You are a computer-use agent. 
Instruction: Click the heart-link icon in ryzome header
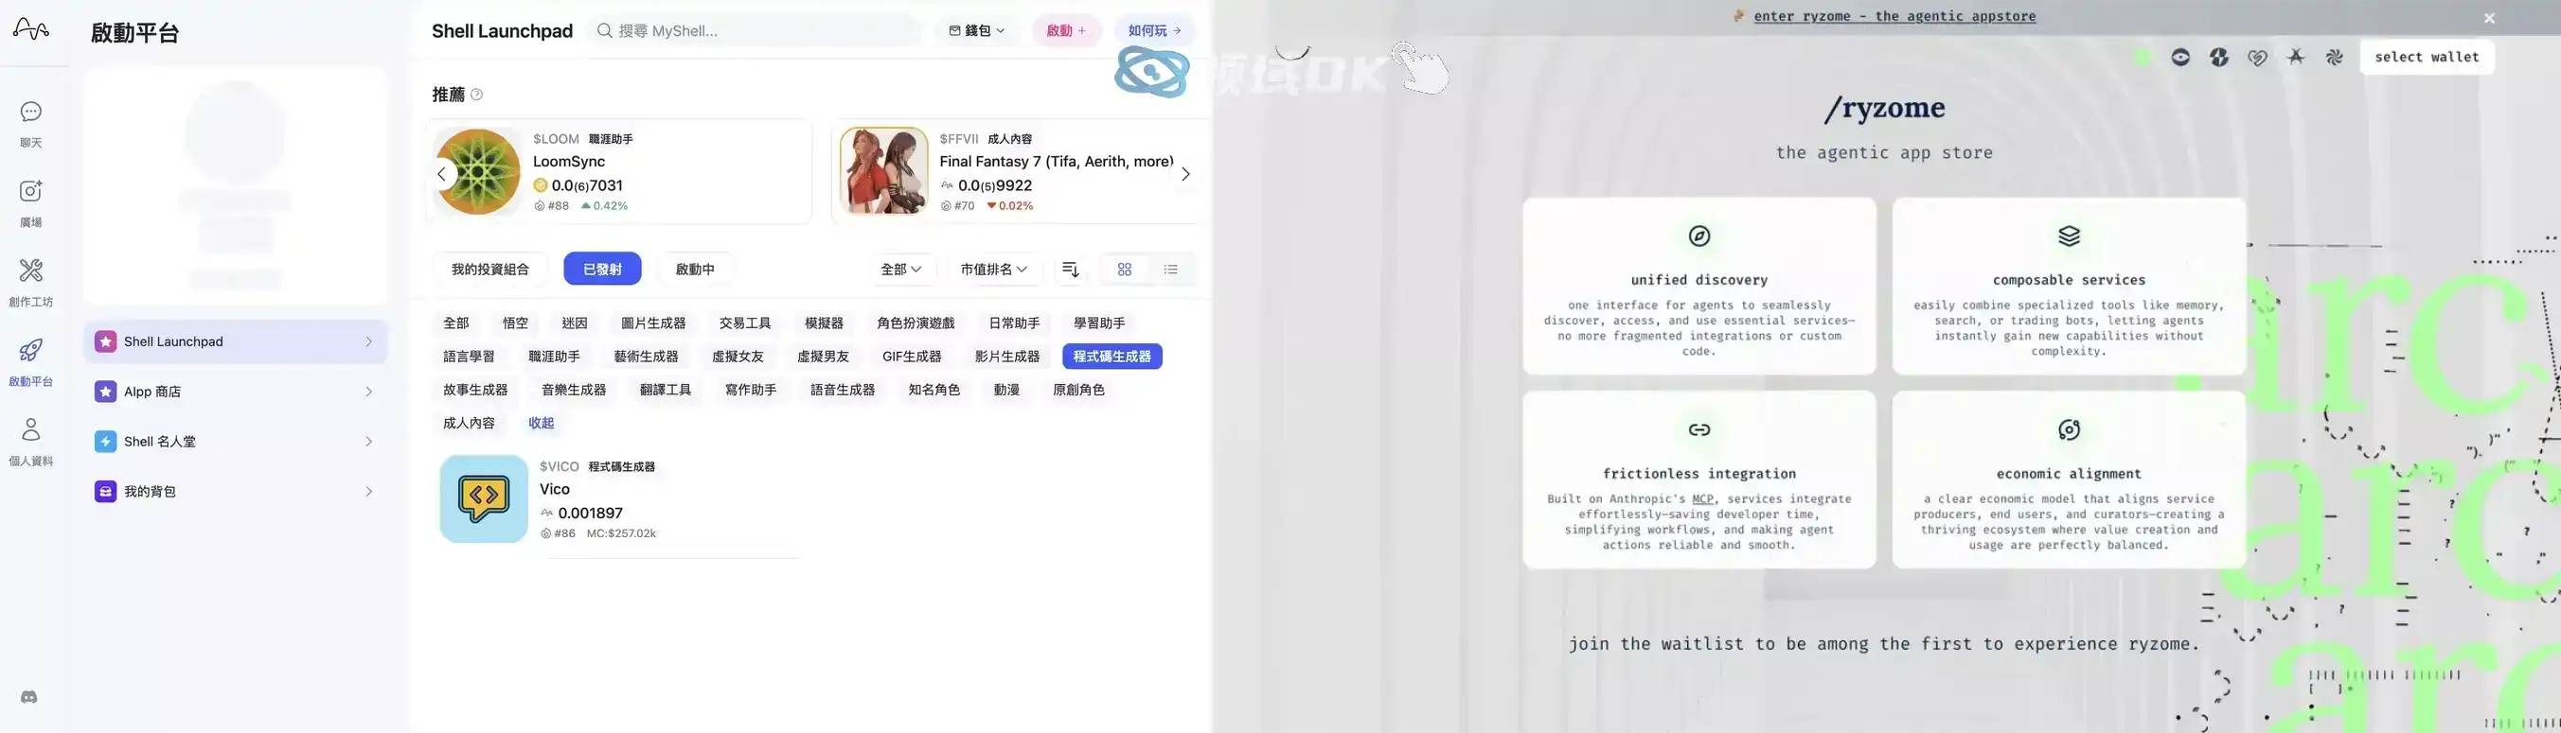pos(2258,58)
